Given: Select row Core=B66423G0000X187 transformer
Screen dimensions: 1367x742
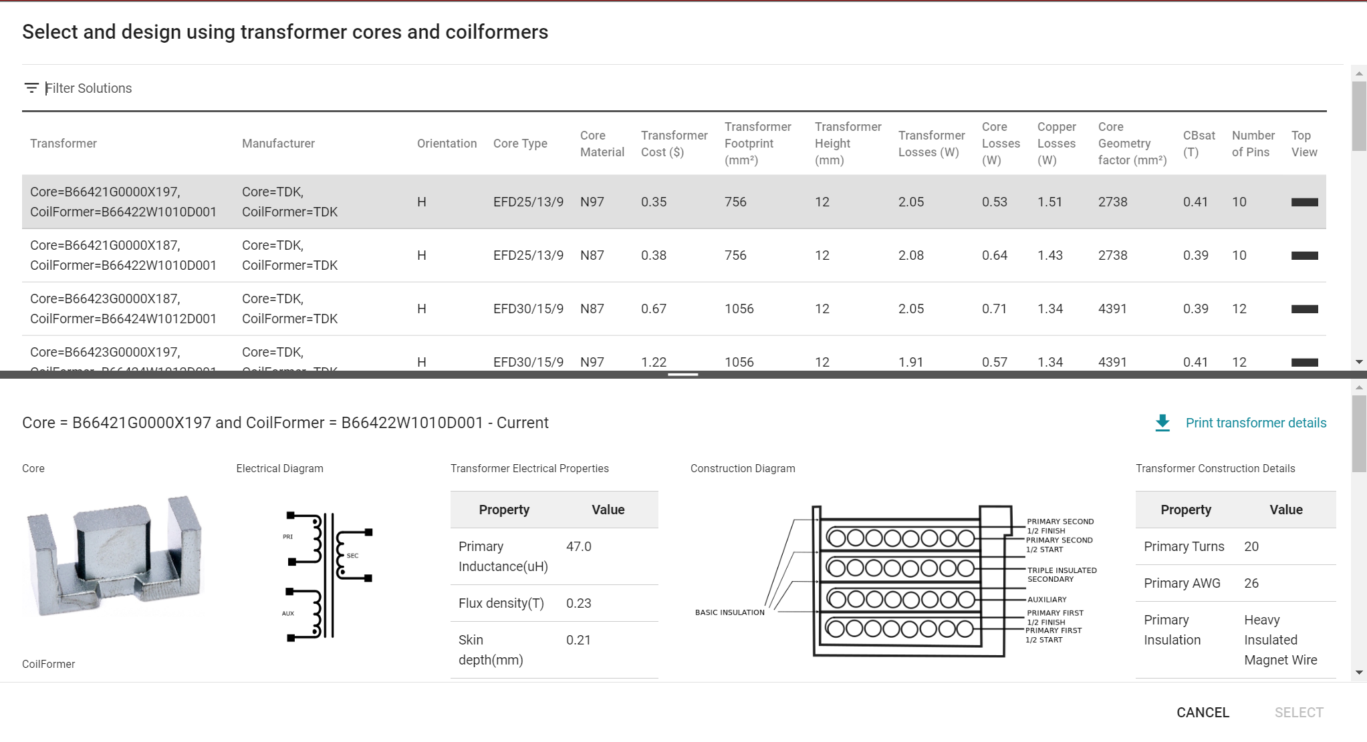Looking at the screenshot, I should click(674, 309).
